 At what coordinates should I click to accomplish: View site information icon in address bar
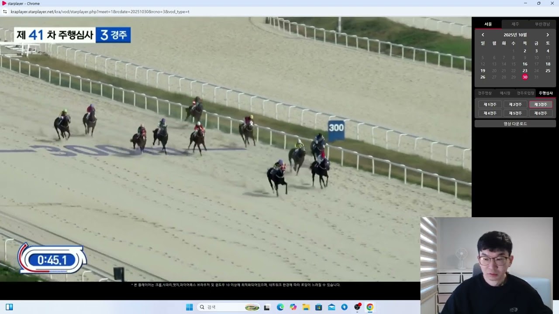[5, 12]
